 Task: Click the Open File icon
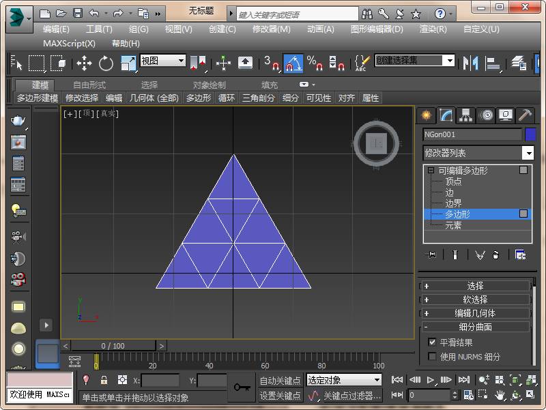click(x=61, y=14)
